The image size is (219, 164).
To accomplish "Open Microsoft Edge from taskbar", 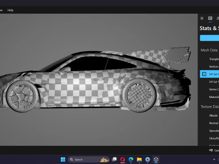I will pos(131,159).
